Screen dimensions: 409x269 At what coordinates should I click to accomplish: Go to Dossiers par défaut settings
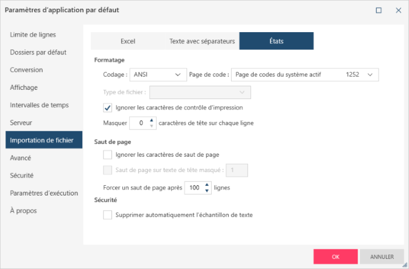point(38,52)
